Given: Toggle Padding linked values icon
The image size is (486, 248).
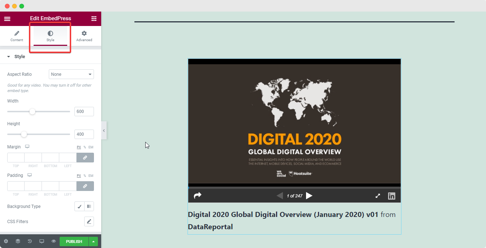Looking at the screenshot, I should 85,186.
